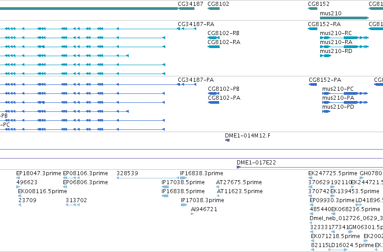Select EST EK071218.5prime
Image resolution: width=383 pixels, height=252 pixels.
pyautogui.click(x=312, y=241)
